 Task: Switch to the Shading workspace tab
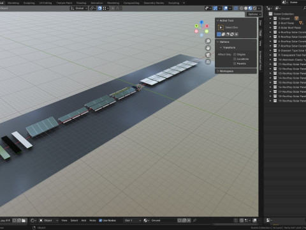81,3
